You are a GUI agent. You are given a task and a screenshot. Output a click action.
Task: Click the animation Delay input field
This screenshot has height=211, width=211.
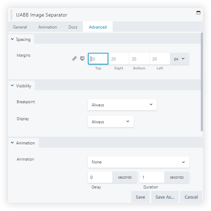point(100,177)
